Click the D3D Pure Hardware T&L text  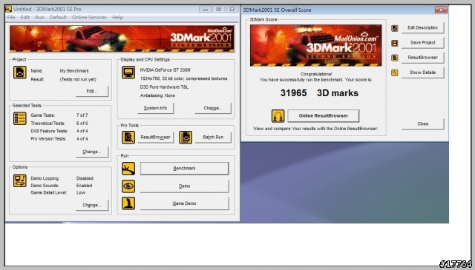(x=164, y=87)
